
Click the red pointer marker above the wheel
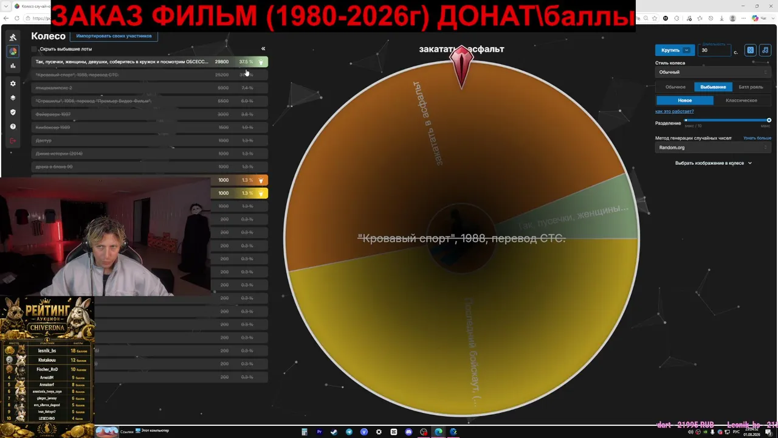click(x=461, y=67)
